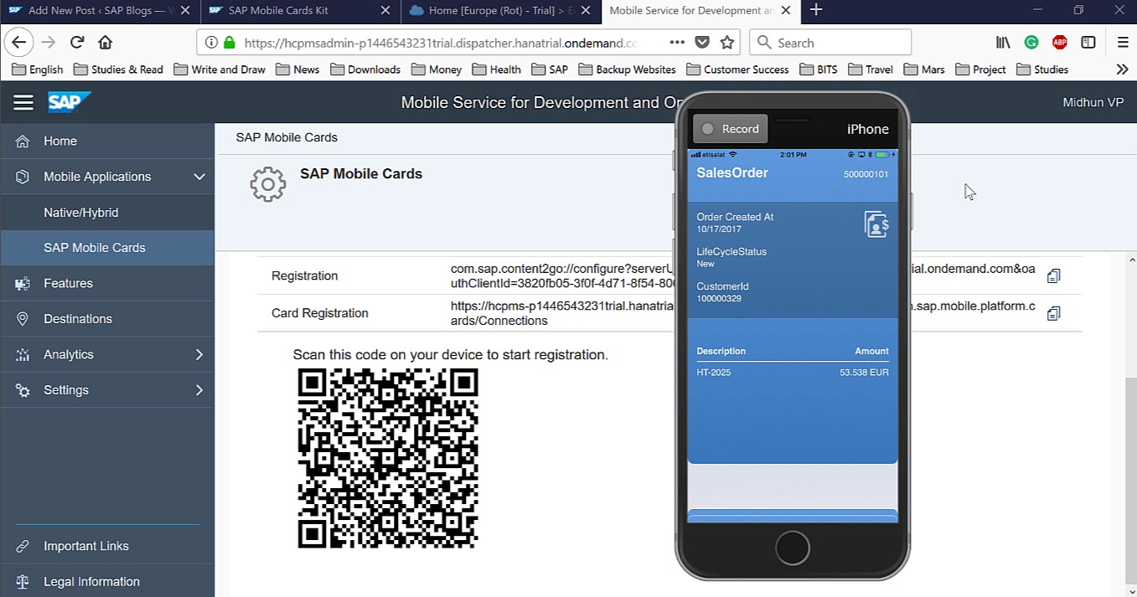The height and width of the screenshot is (597, 1137).
Task: Show site information for the URL
Action: tap(210, 43)
